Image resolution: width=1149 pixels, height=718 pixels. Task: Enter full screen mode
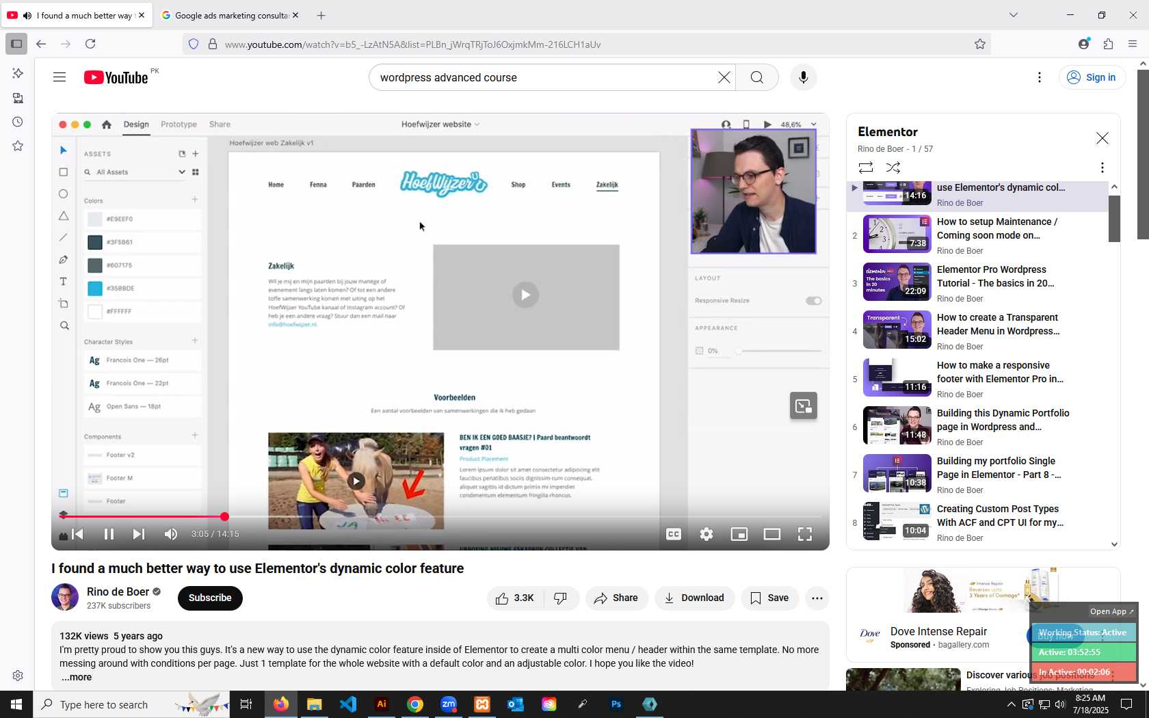tap(805, 534)
